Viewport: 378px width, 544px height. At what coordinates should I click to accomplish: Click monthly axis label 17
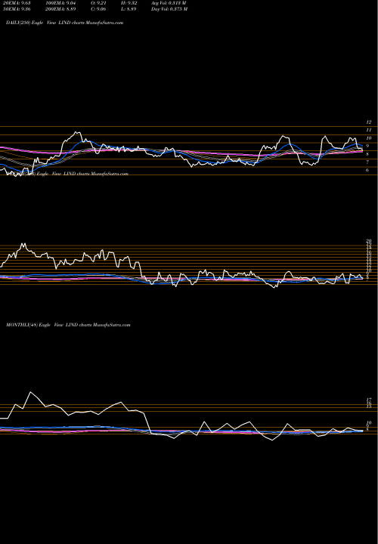369,400
